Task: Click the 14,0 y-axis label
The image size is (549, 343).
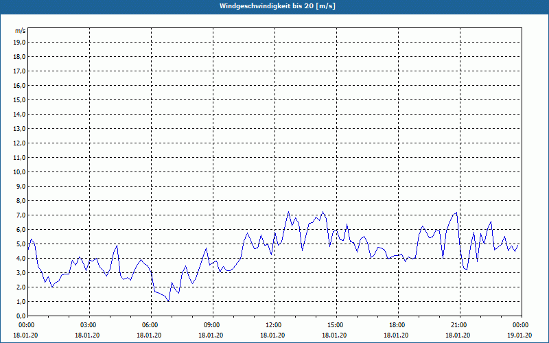Action: (19, 114)
